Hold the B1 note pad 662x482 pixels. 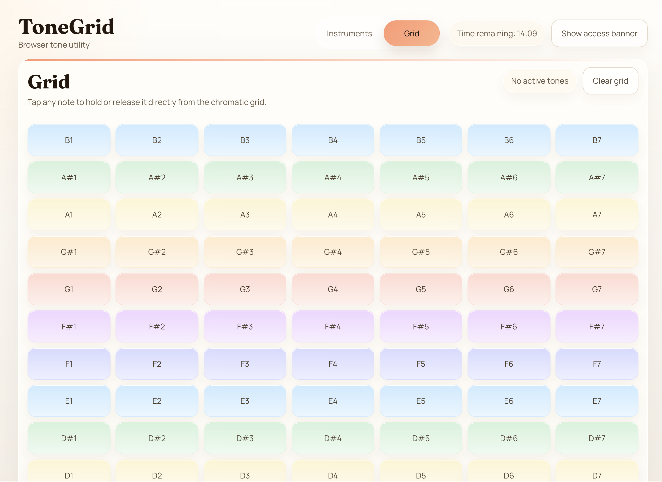click(x=69, y=140)
